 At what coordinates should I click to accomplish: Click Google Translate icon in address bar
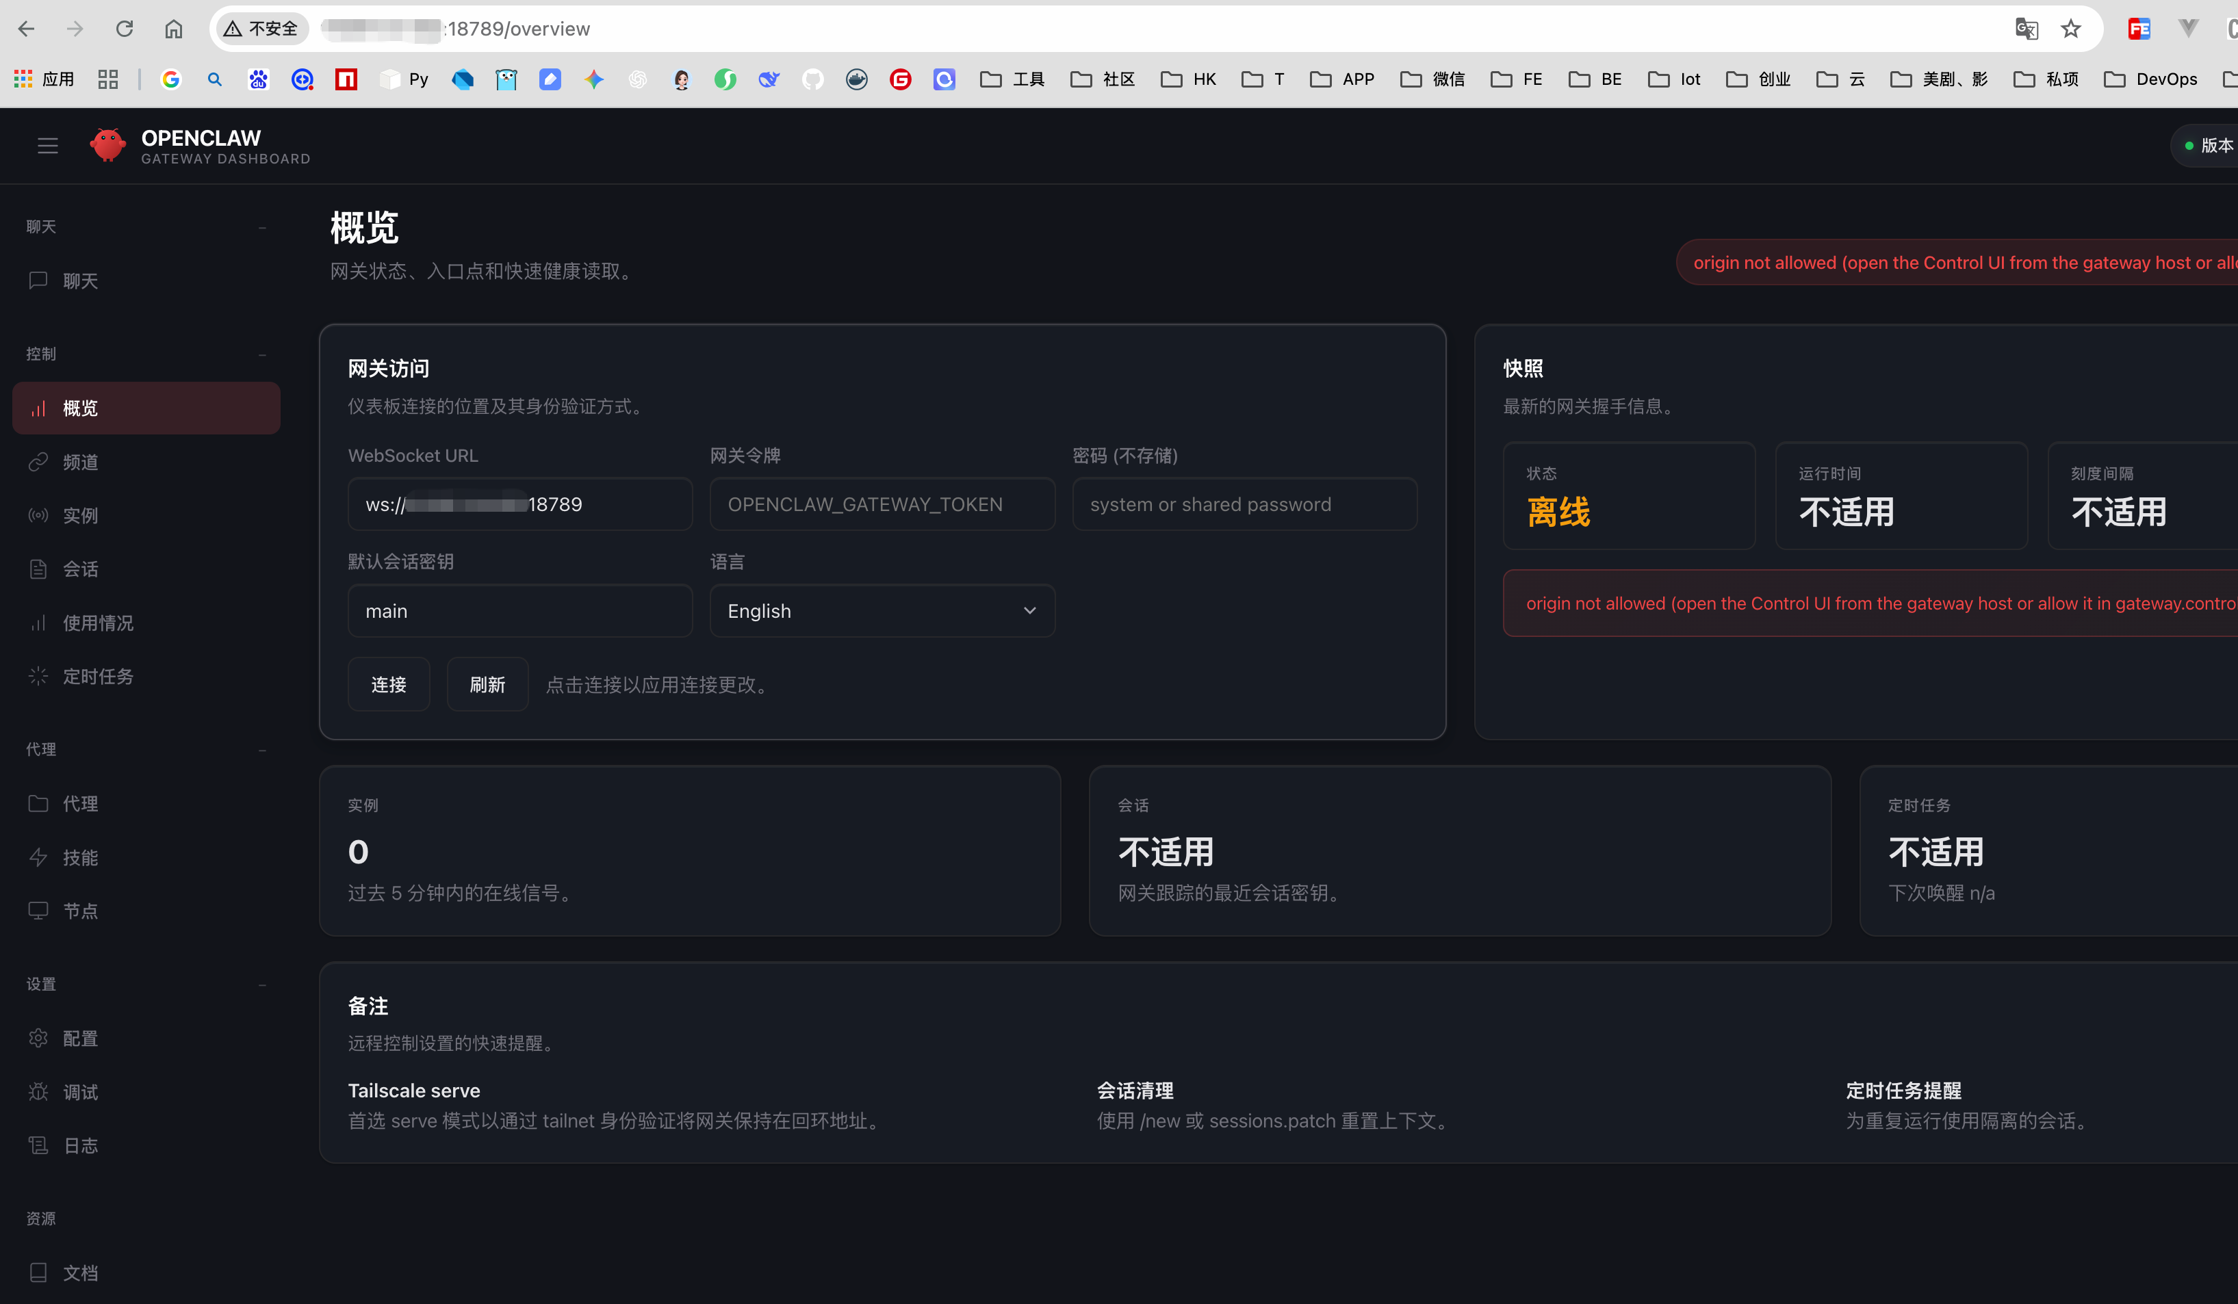pos(2026,29)
